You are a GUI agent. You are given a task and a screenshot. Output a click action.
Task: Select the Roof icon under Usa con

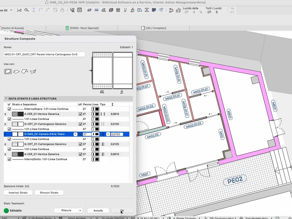pyautogui.click(x=25, y=72)
